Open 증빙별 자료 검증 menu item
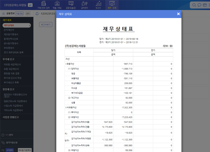 click(x=11, y=74)
